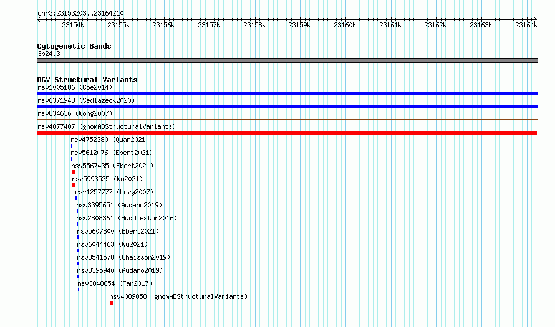
Task: Open the nsv834636 (Wong2007) variant label
Action: 75,113
